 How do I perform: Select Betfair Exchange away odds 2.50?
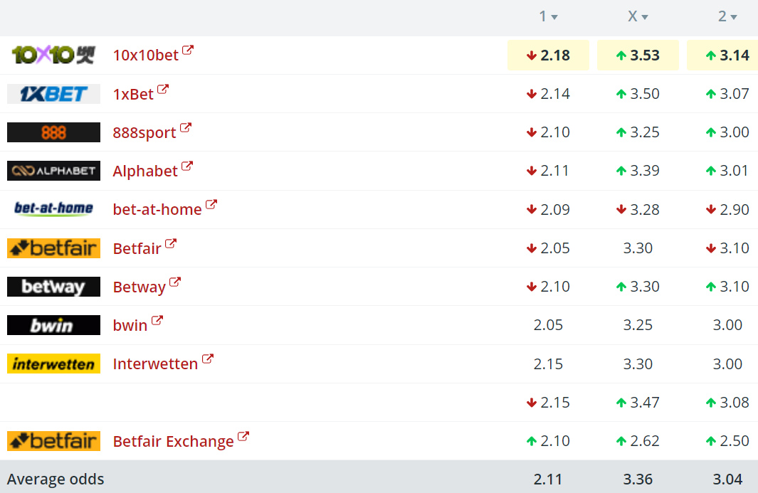727,441
